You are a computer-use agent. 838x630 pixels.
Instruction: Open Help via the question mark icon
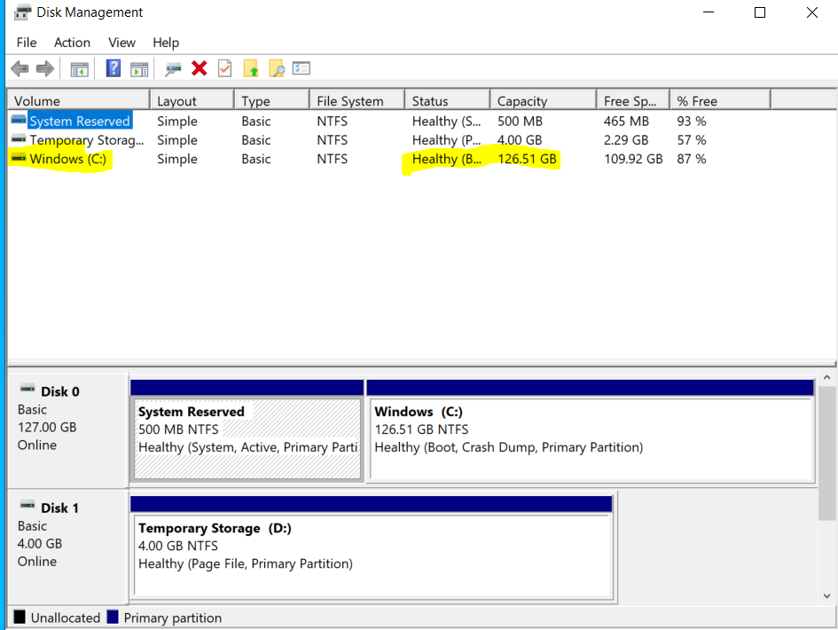tap(114, 68)
